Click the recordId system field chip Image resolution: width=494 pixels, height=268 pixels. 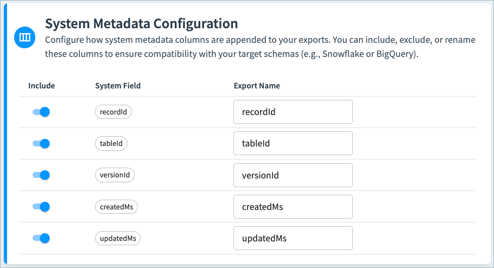(113, 112)
